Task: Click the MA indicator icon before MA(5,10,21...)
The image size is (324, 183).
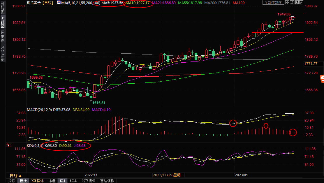Action: tap(59, 3)
